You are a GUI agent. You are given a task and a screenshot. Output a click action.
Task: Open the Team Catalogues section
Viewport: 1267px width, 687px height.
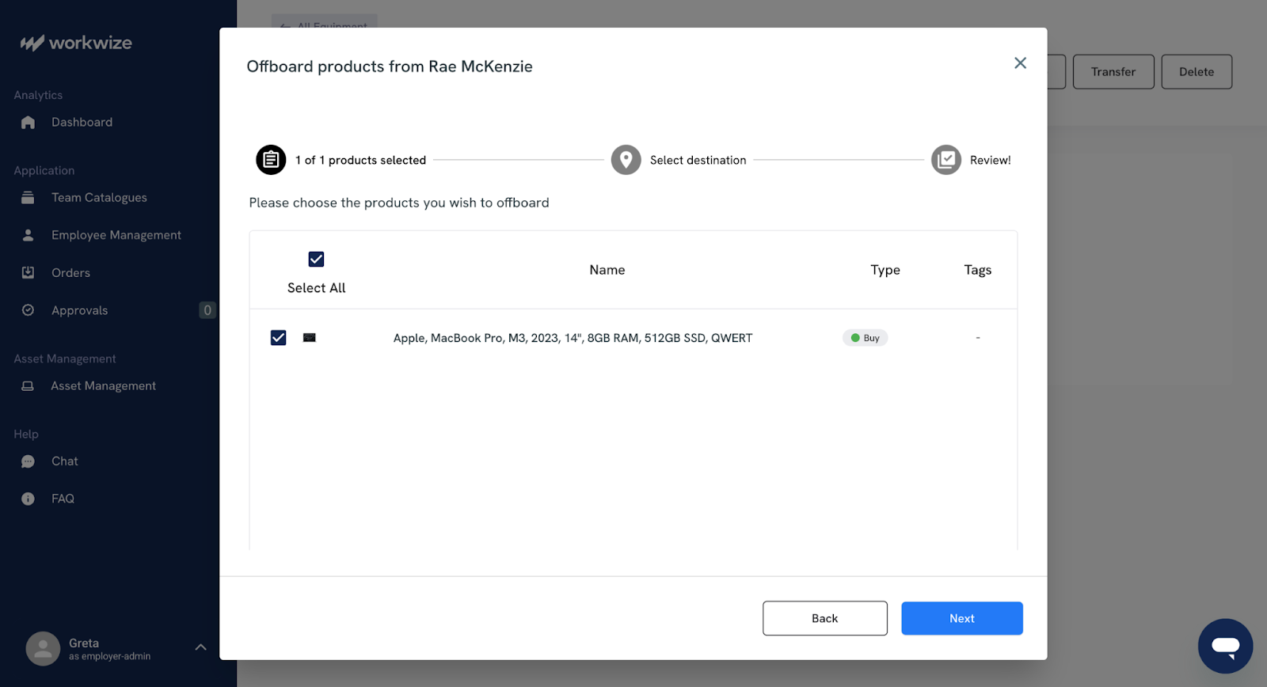99,198
